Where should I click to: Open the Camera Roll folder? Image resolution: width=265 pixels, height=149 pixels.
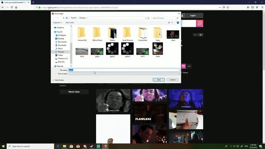(82, 34)
